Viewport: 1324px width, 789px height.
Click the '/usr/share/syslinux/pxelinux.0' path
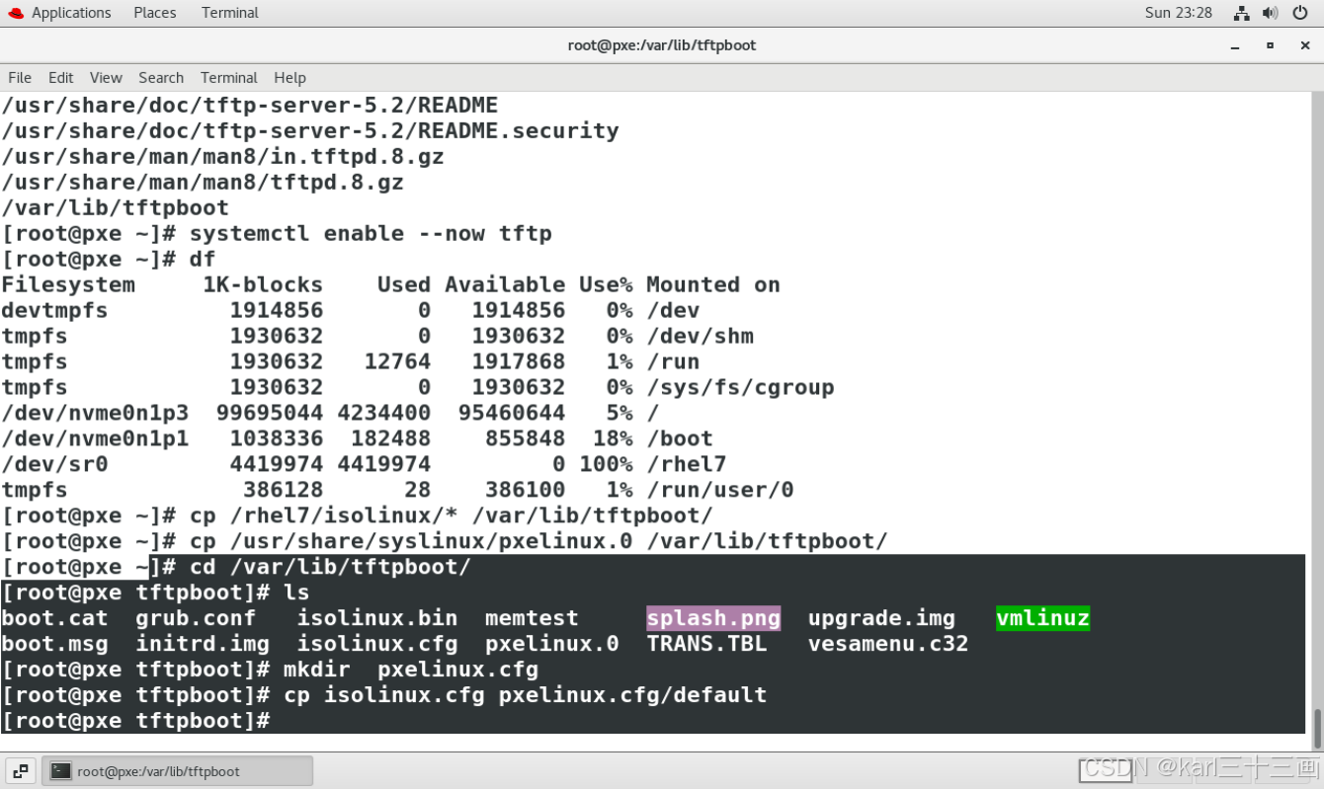(431, 541)
